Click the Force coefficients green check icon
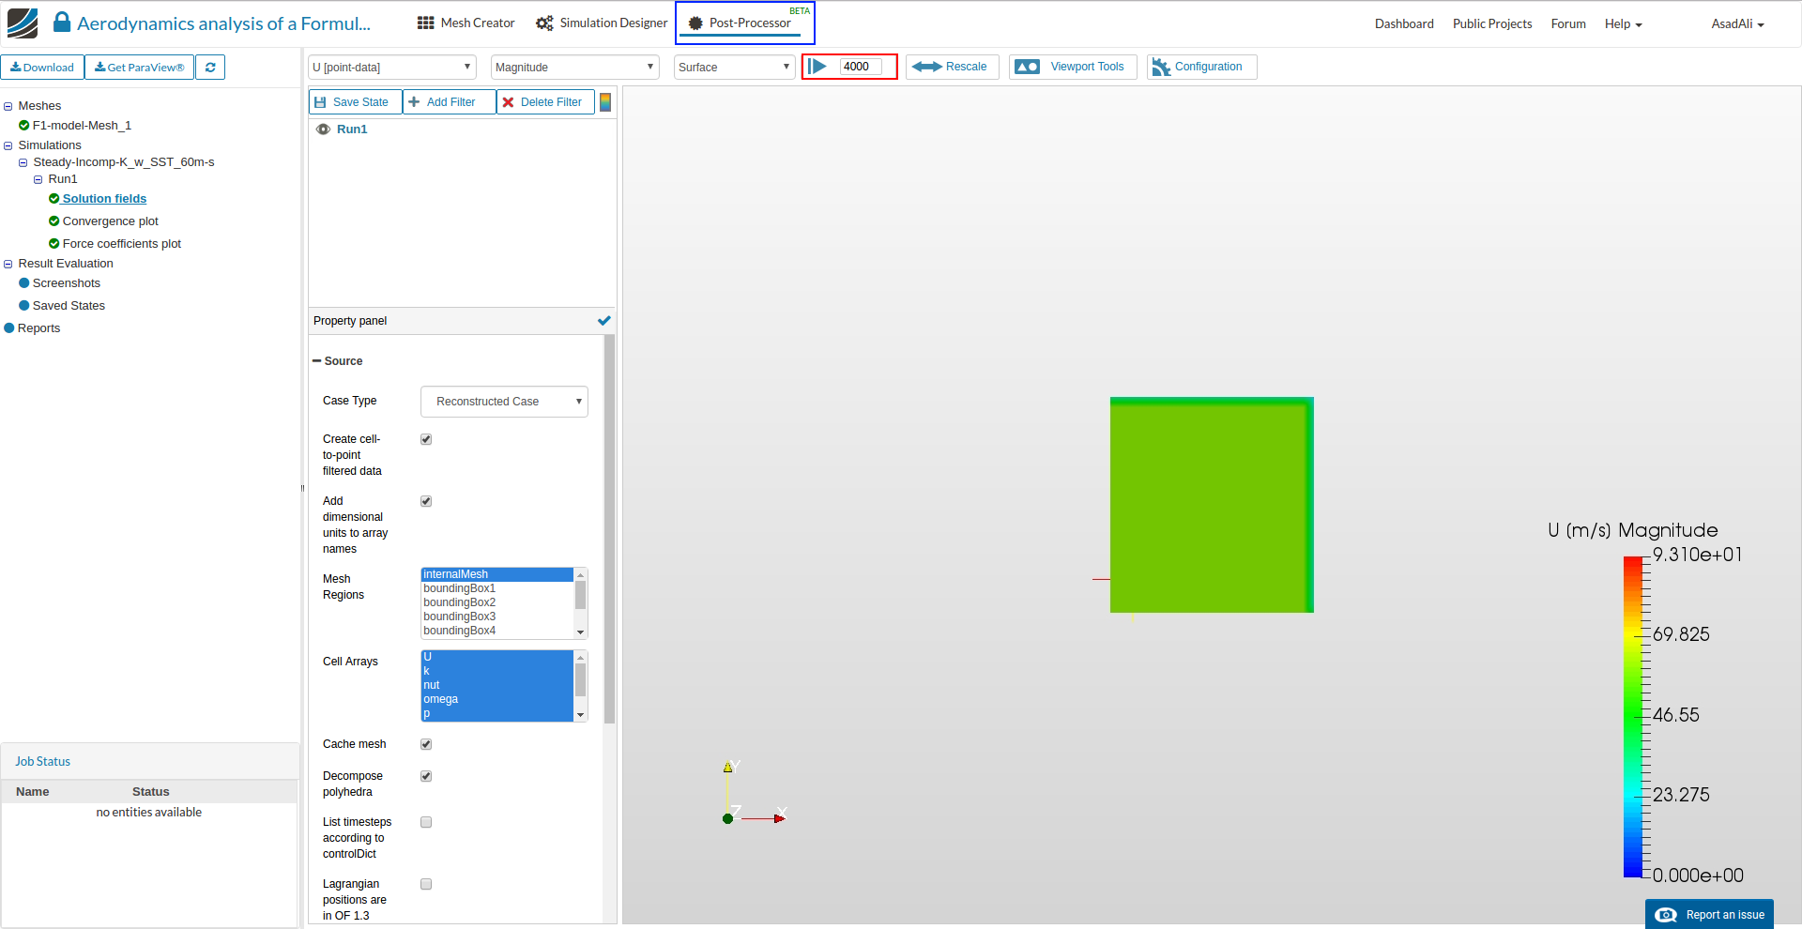This screenshot has height=929, width=1802. point(54,244)
